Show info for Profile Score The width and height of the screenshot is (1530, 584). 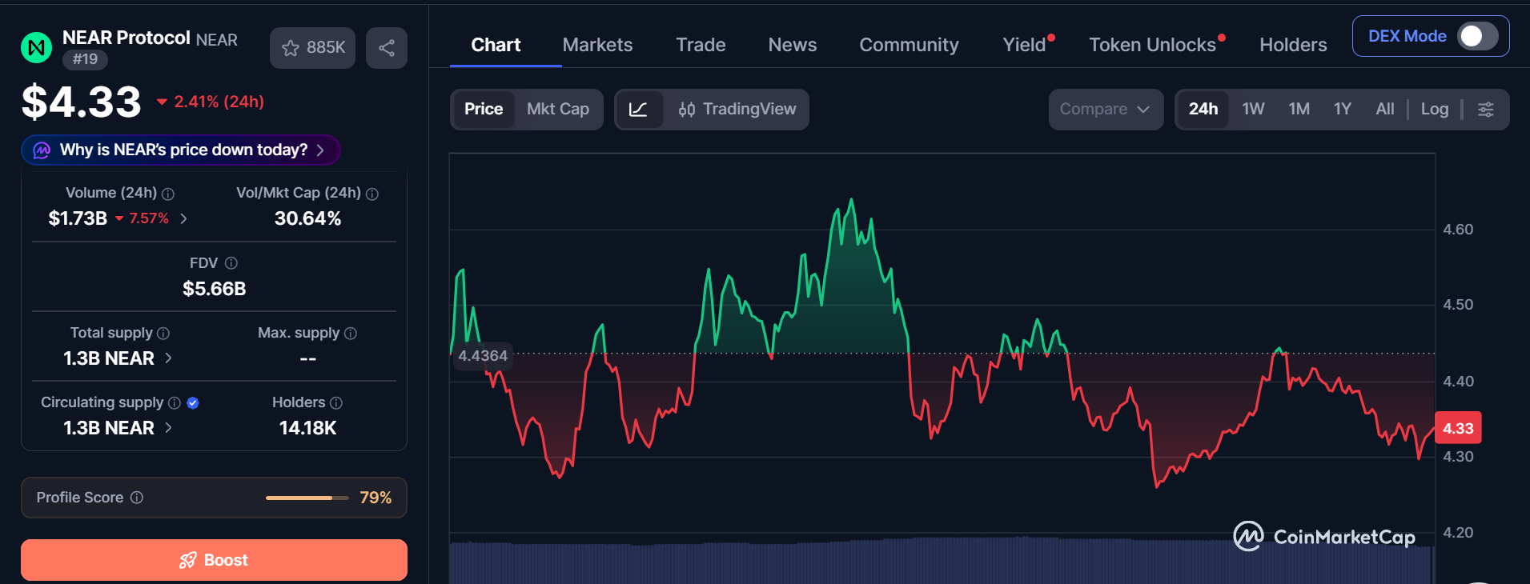[137, 498]
